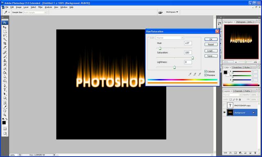Select the Dodge tool
This screenshot has width=262, height=157.
5,81
